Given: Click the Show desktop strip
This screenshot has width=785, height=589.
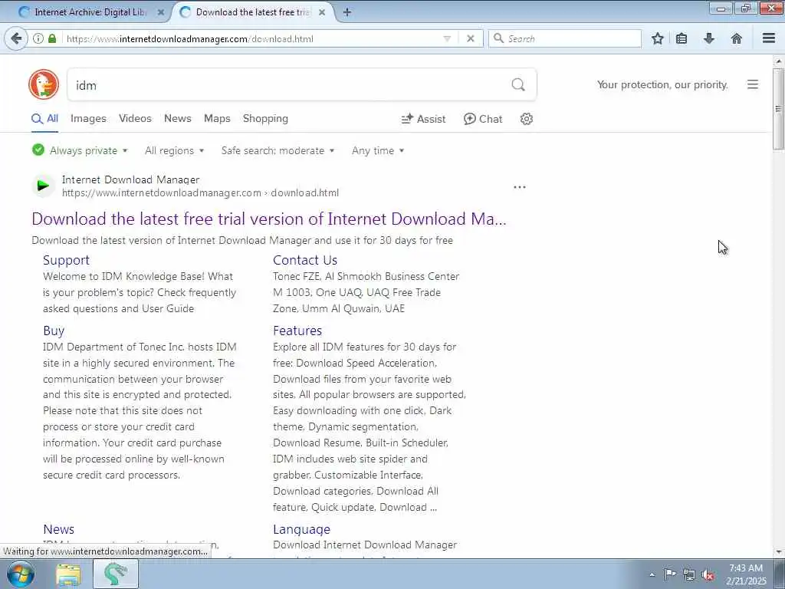Looking at the screenshot, I should click(780, 574).
